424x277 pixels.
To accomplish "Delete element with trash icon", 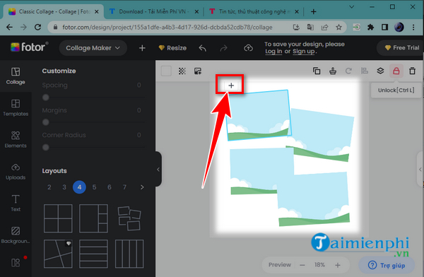I will pos(412,71).
